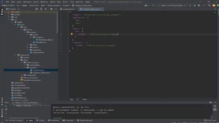Open Run panel gear settings
219x123 pixels.
point(210,102)
